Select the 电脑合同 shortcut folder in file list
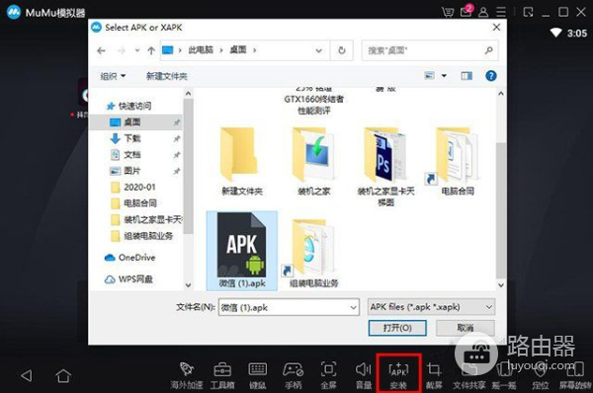Screen dimensions: 593x393 (454, 161)
